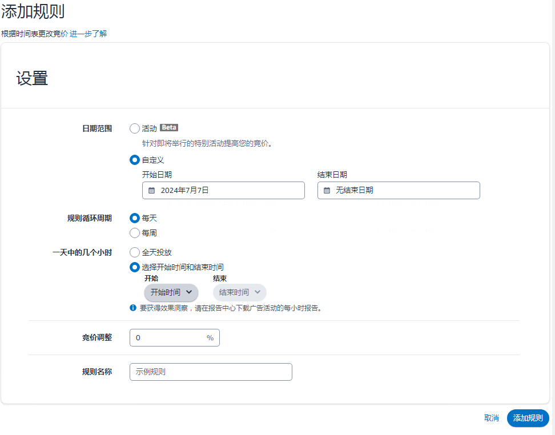555x435 pixels.
Task: Open the 无结束日期 date selector
Action: tap(399, 190)
